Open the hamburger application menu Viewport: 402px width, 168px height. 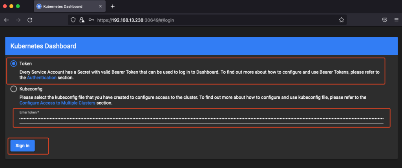pyautogui.click(x=397, y=20)
